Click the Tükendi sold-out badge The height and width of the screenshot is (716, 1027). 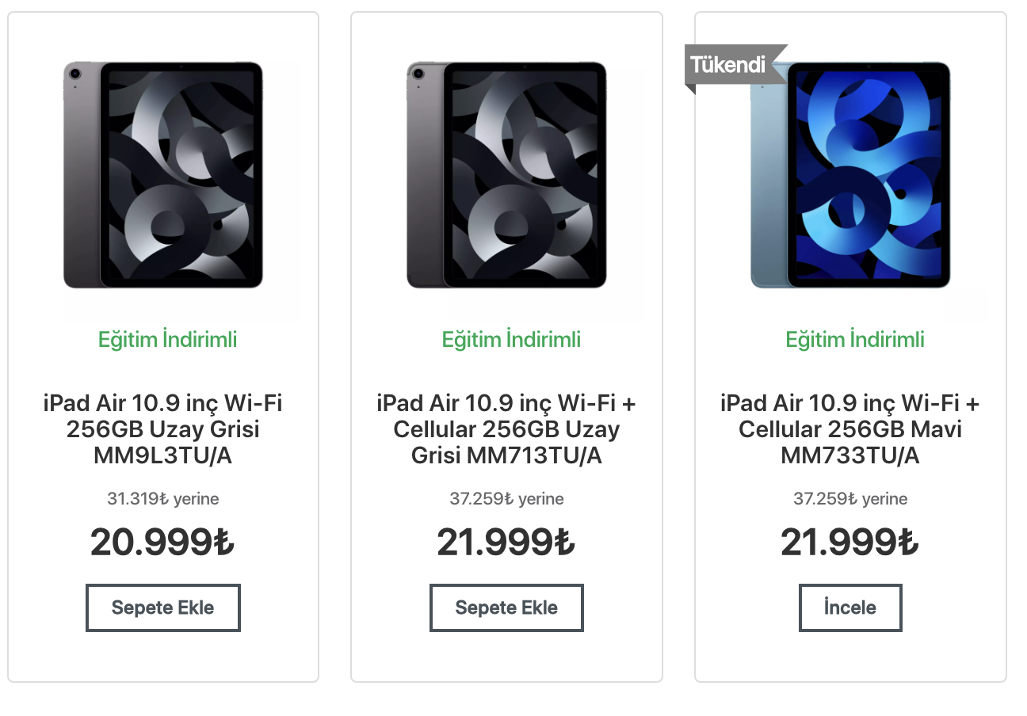728,64
